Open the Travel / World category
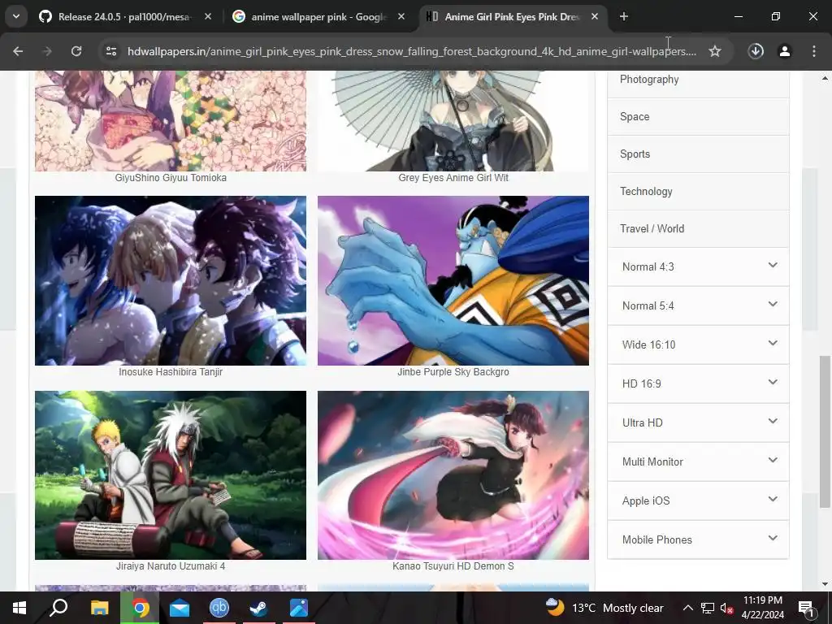The width and height of the screenshot is (832, 624). coord(698,228)
